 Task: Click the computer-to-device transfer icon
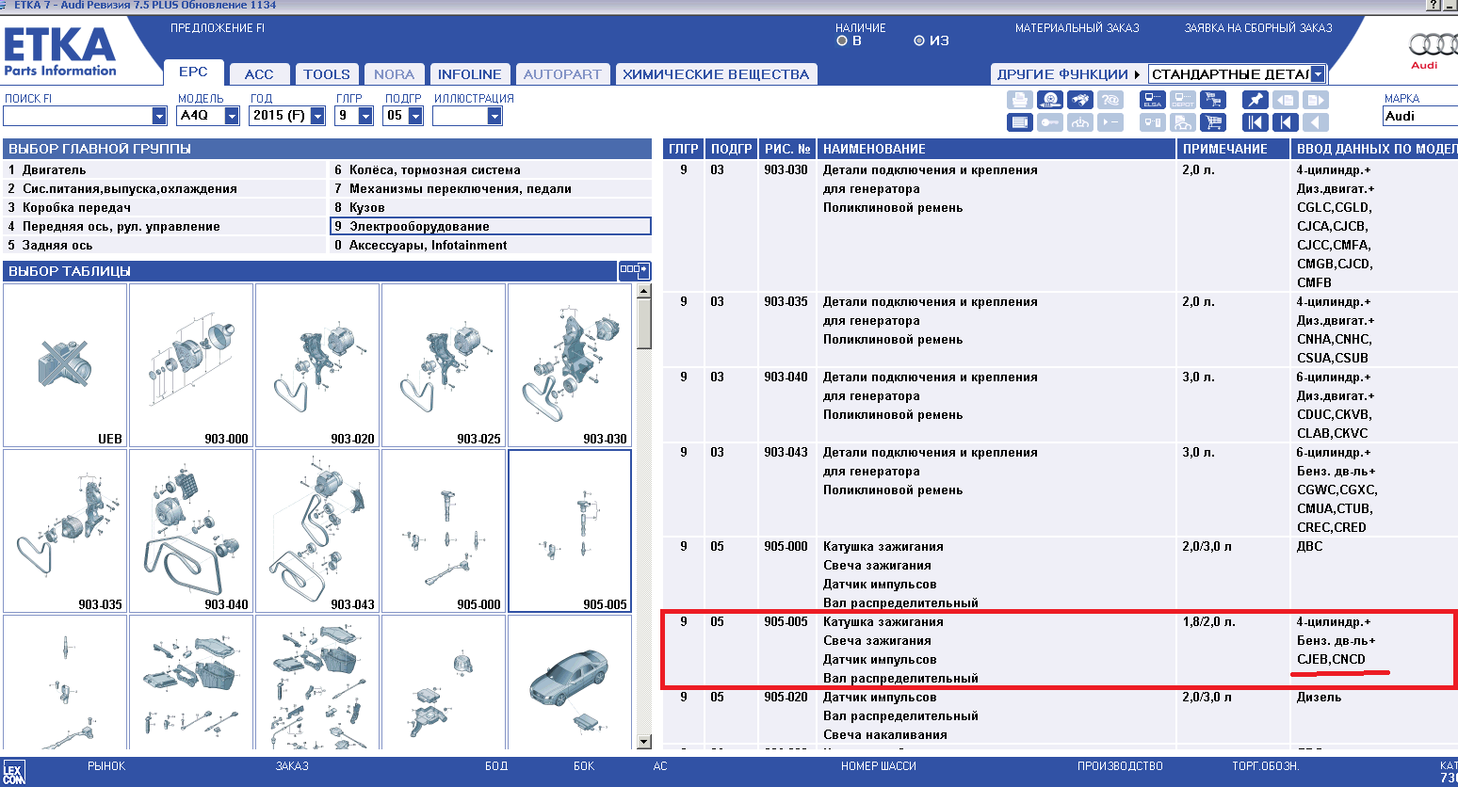pos(1153,122)
